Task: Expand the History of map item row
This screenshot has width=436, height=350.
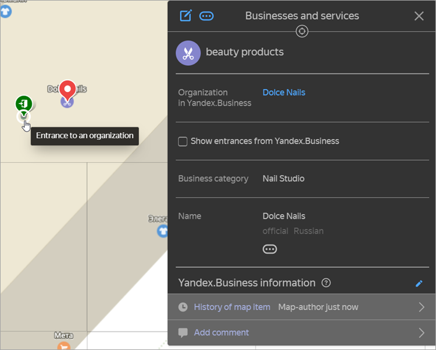Action: [421, 307]
